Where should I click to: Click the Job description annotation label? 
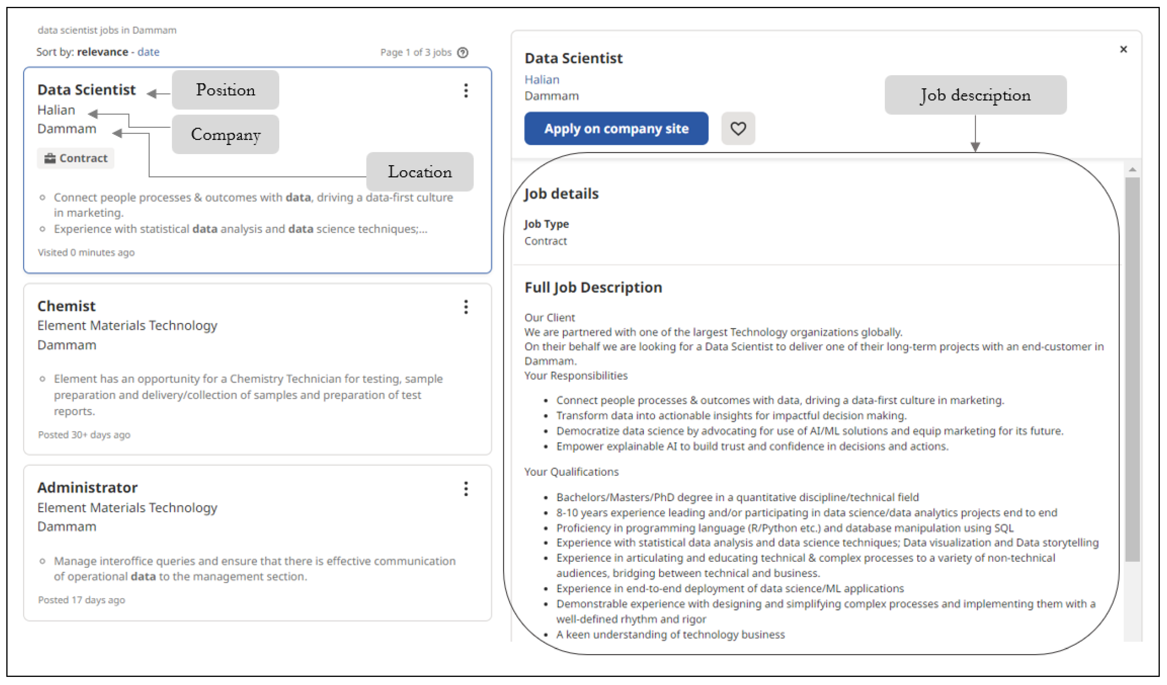pos(975,95)
